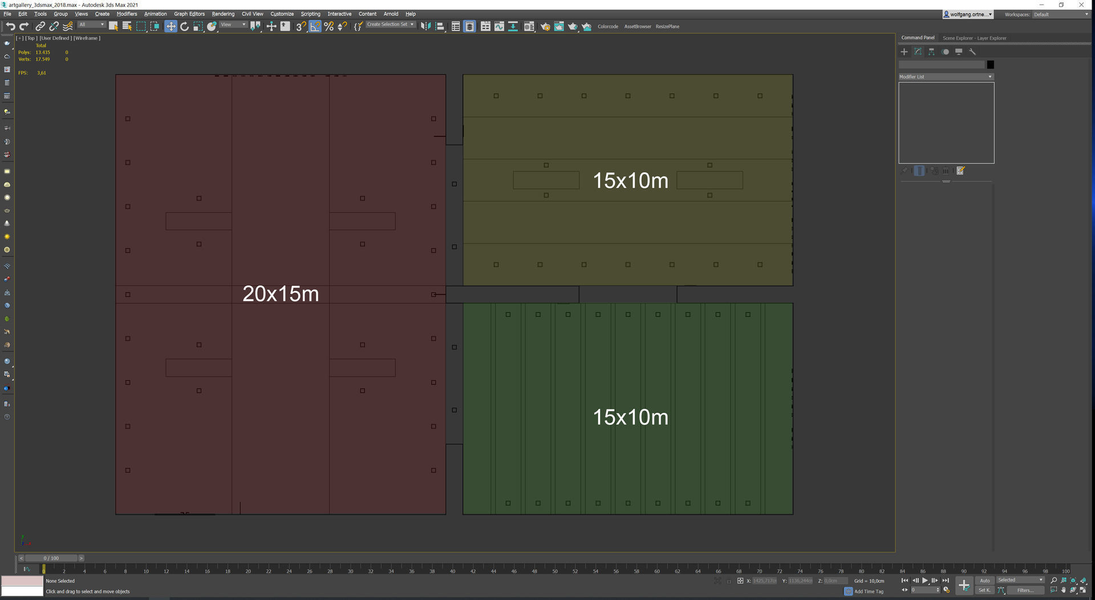Toggle Angle Snap
This screenshot has width=1095, height=600.
315,26
